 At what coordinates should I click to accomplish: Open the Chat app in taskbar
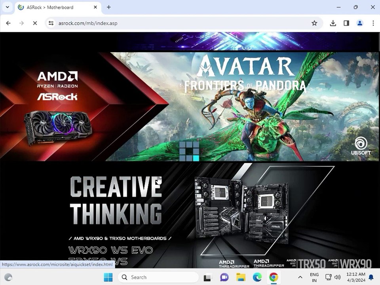[224, 277]
